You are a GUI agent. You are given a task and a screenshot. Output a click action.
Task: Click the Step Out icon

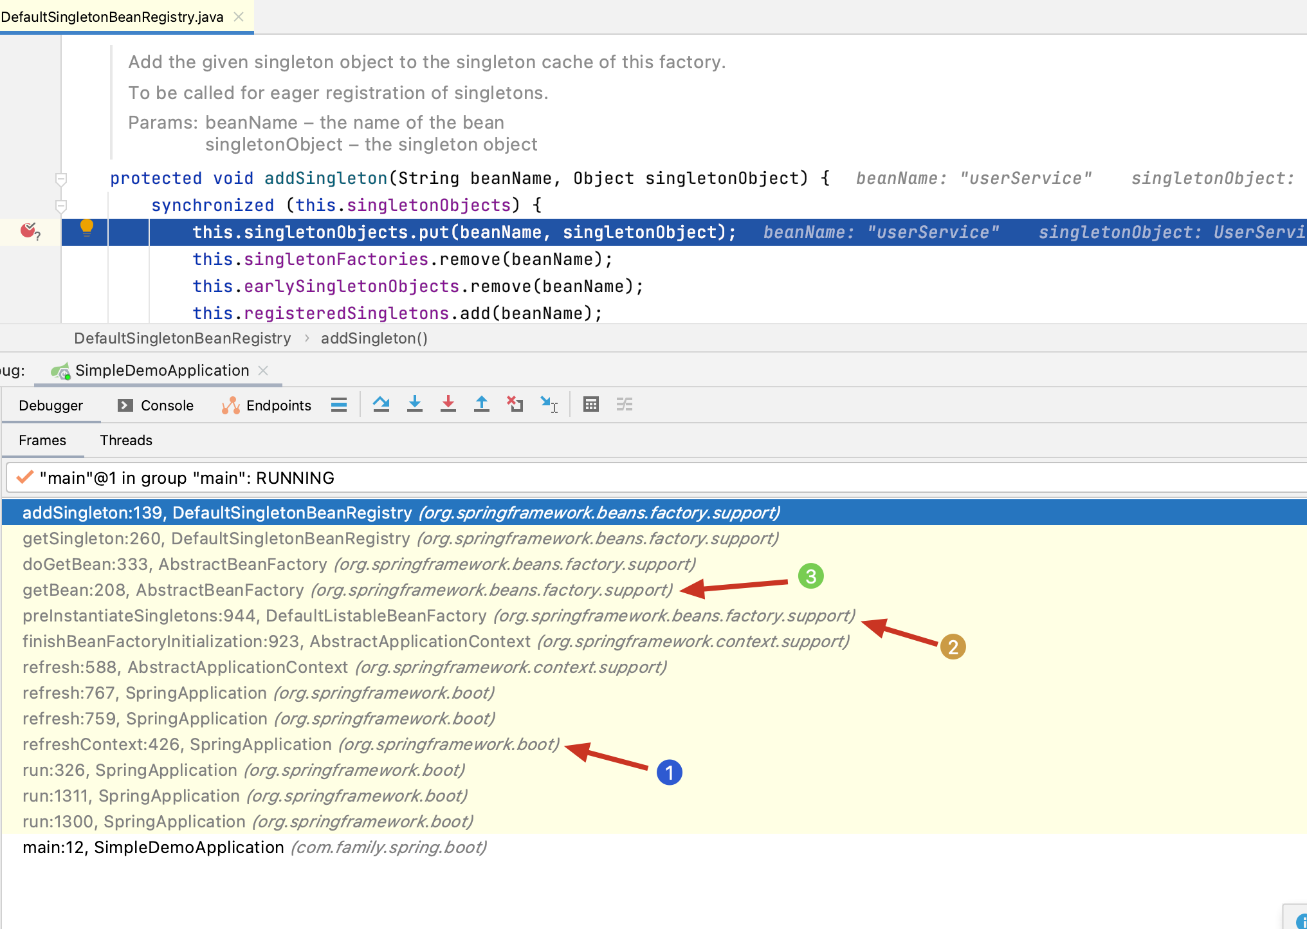click(482, 405)
